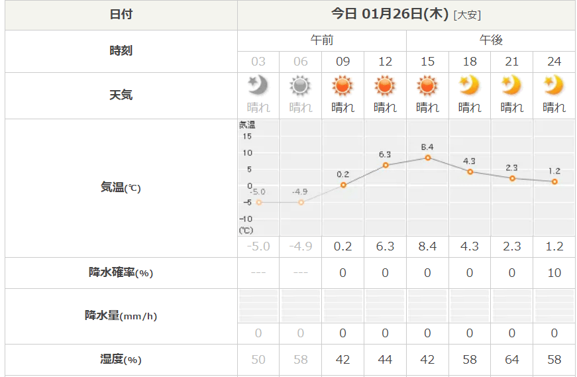
Task: Select the moon icon under 21
Action: point(512,85)
